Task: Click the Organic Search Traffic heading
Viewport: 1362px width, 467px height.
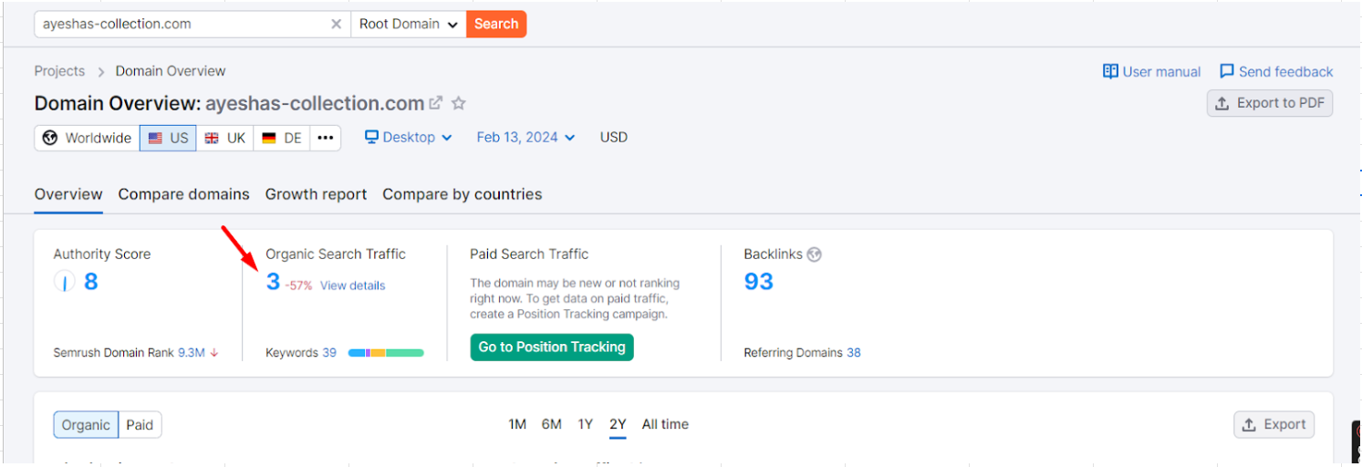Action: click(336, 254)
